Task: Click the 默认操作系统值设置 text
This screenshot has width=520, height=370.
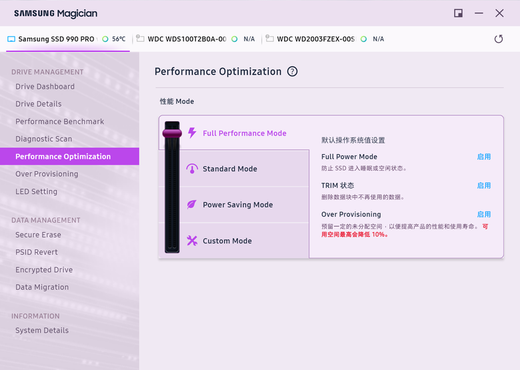Action: [353, 140]
